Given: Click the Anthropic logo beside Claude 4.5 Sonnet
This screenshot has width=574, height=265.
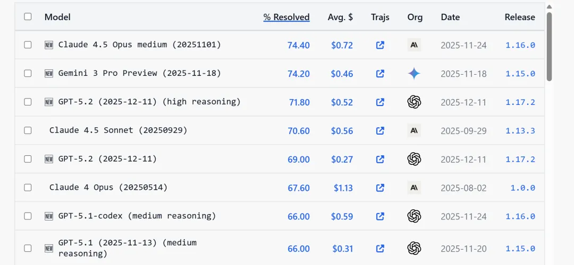Looking at the screenshot, I should (x=415, y=130).
